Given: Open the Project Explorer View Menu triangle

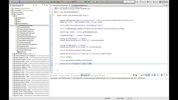Looking at the screenshot, I should click(x=42, y=5).
